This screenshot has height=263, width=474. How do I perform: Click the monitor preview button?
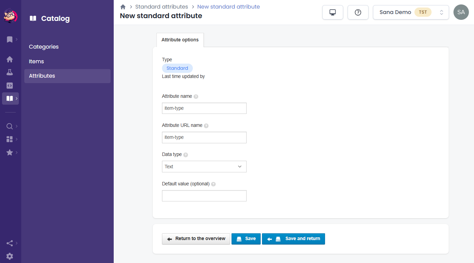pyautogui.click(x=333, y=12)
